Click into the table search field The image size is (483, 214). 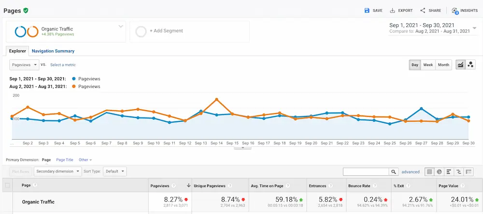click(366, 171)
